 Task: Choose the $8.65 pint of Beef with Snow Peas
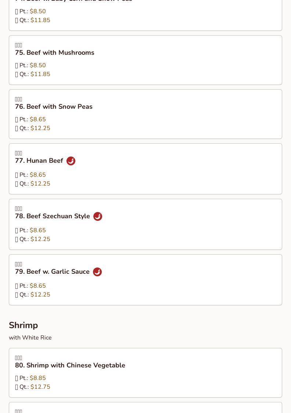[37, 119]
